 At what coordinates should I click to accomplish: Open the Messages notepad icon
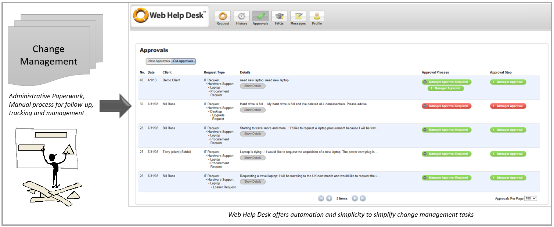pyautogui.click(x=298, y=16)
